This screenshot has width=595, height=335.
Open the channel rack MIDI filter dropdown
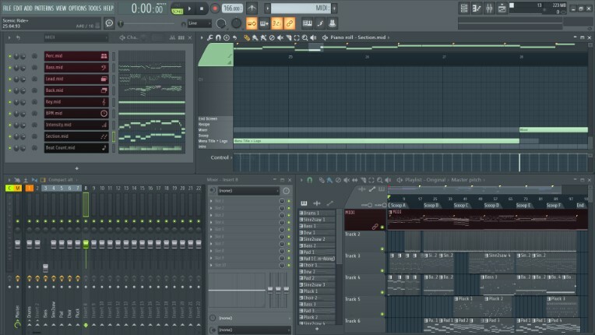point(76,37)
